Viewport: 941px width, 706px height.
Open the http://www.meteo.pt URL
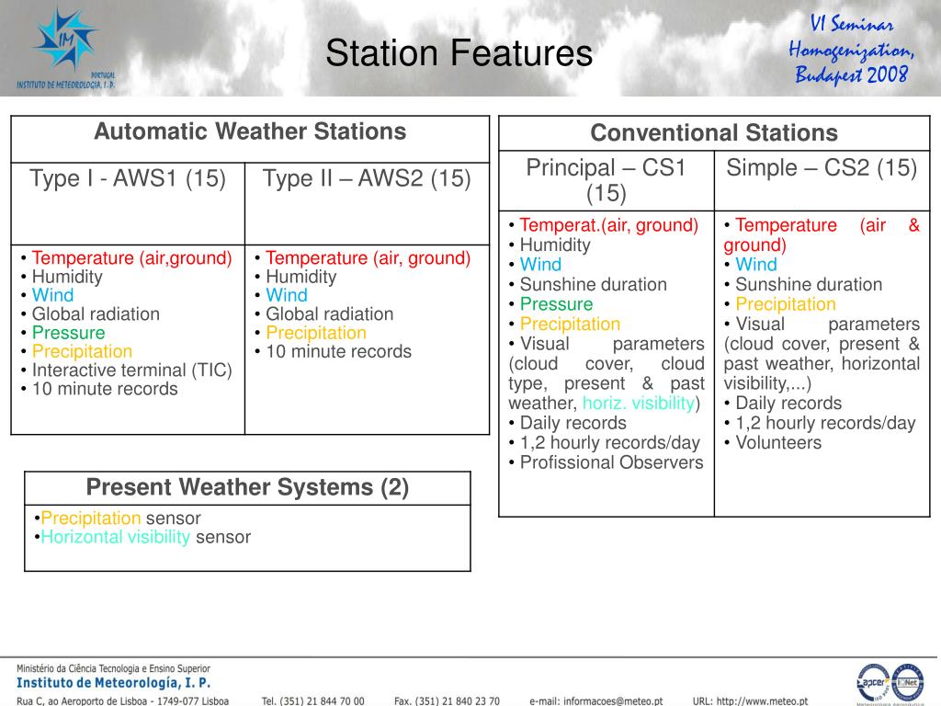coord(762,700)
